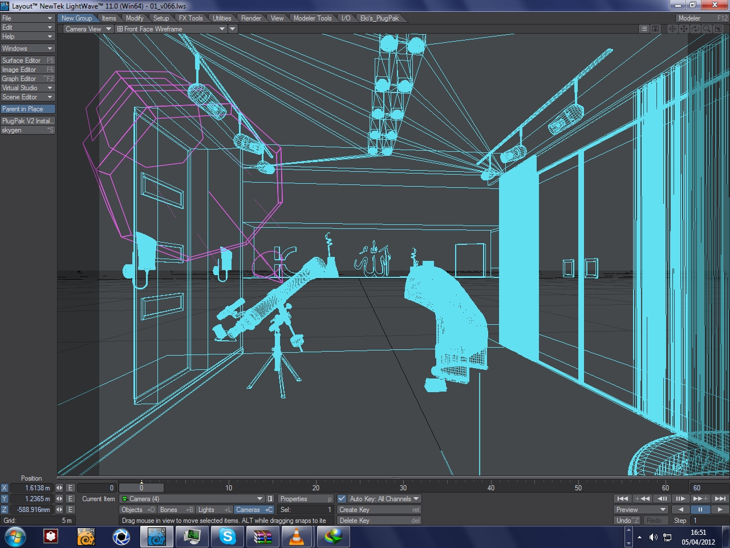Toggle the X position channel button
The image size is (730, 548).
(5, 488)
